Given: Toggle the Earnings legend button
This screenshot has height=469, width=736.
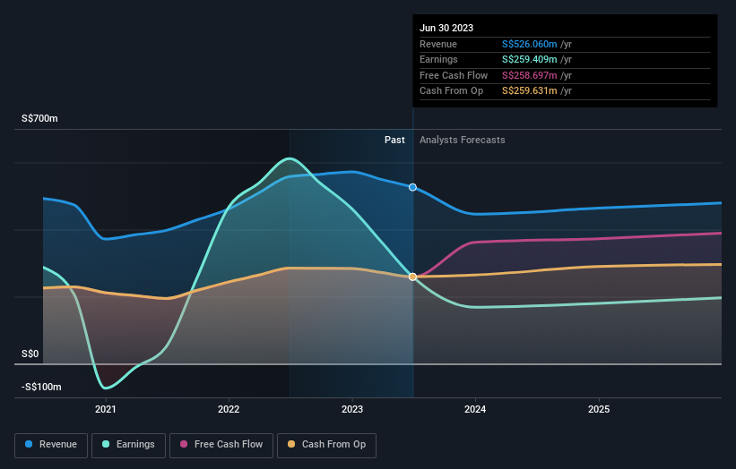Looking at the screenshot, I should 128,445.
